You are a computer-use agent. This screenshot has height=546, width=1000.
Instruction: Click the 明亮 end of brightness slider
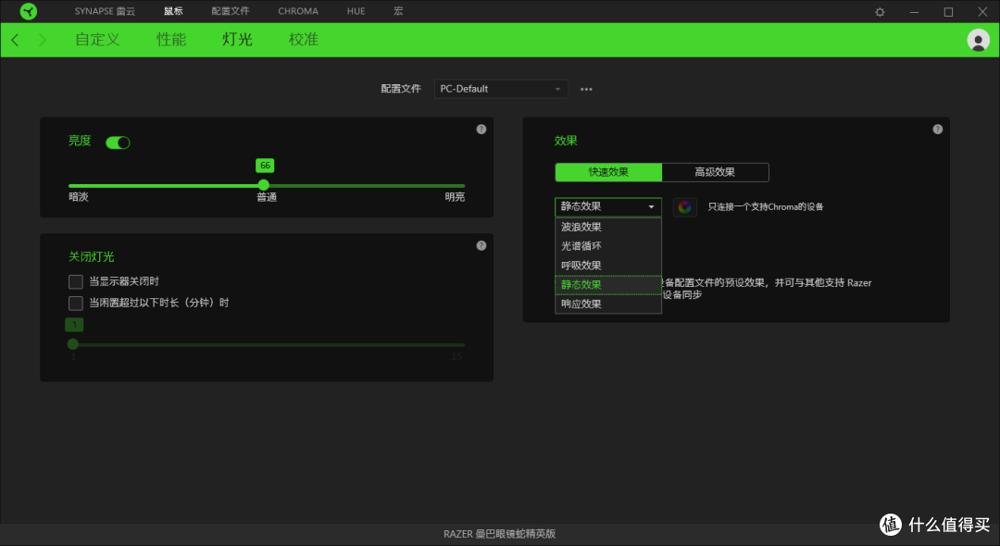(455, 197)
